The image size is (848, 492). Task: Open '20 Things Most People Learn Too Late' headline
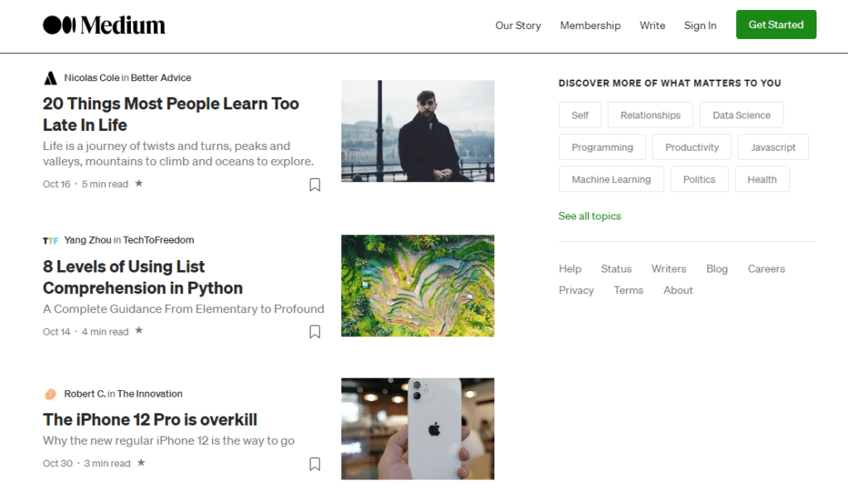(x=171, y=114)
